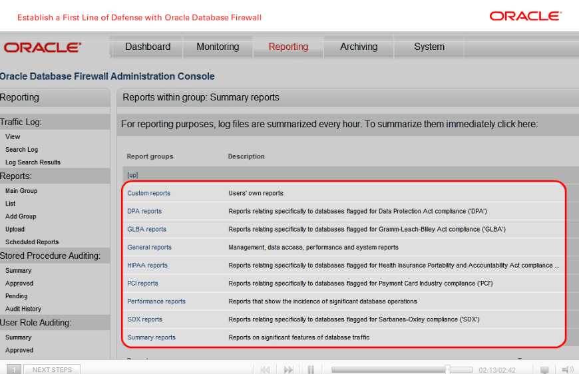Open Summary under User Role Auditing
Viewport: 579px width, 374px height.
tap(18, 337)
